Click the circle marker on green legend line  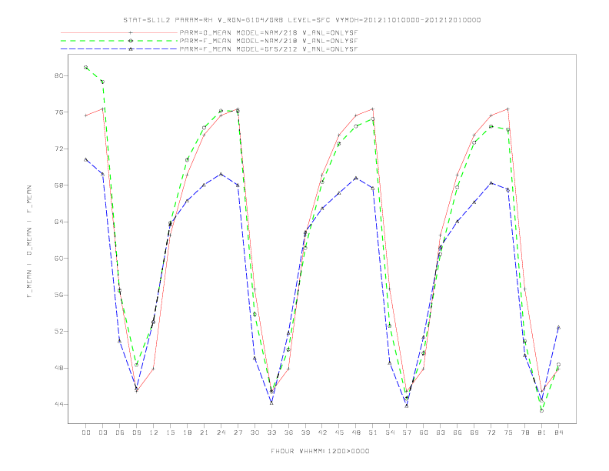coord(131,41)
